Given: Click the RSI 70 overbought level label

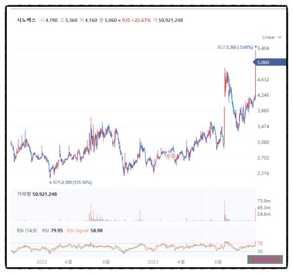Looking at the screenshot, I should point(260,243).
